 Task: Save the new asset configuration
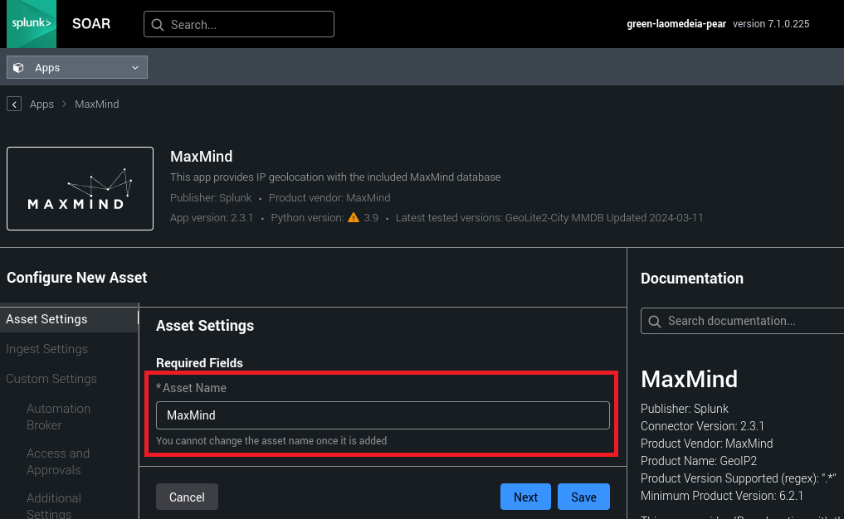pyautogui.click(x=583, y=497)
